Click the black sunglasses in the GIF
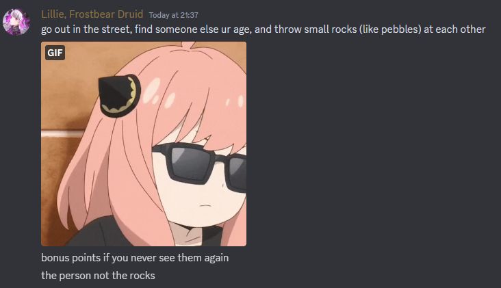This screenshot has height=288, width=501. [x=199, y=165]
